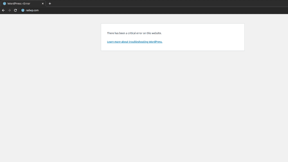Screen dimensions: 288x162
Task: Go back using the back arrow
Action: [3, 10]
